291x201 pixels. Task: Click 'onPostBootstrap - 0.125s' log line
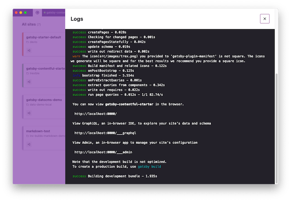tap(103, 71)
